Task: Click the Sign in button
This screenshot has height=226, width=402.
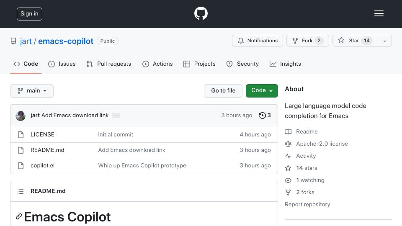Action: coord(29,14)
